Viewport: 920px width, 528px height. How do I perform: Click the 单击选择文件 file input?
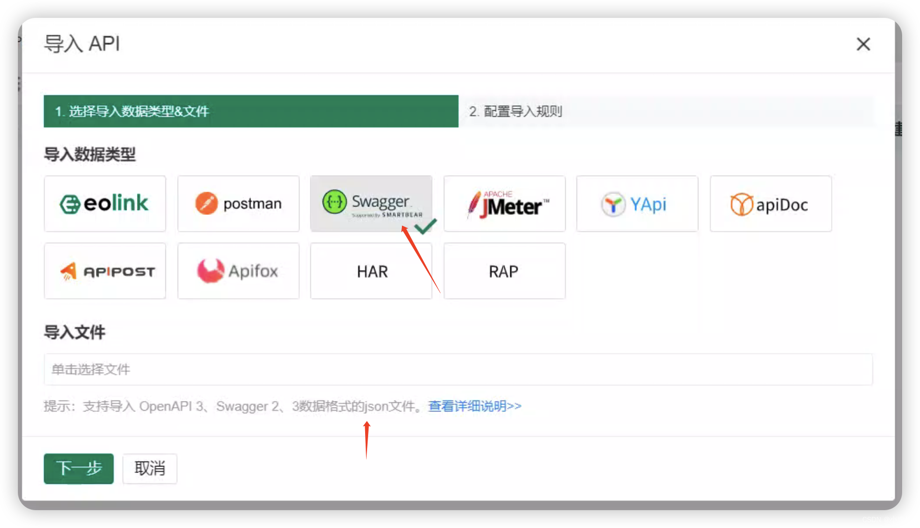tap(458, 369)
